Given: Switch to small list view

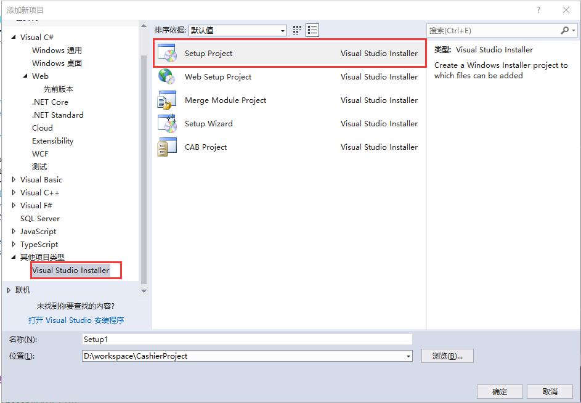Looking at the screenshot, I should point(312,30).
